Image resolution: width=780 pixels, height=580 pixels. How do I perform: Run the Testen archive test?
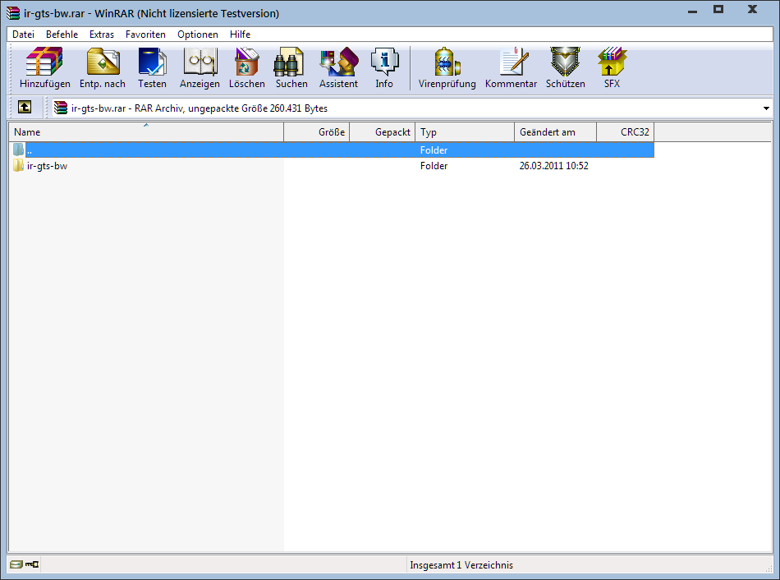152,67
